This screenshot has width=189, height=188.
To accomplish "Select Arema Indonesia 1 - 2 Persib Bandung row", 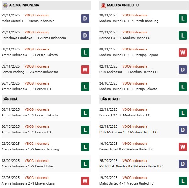I will [30, 149].
